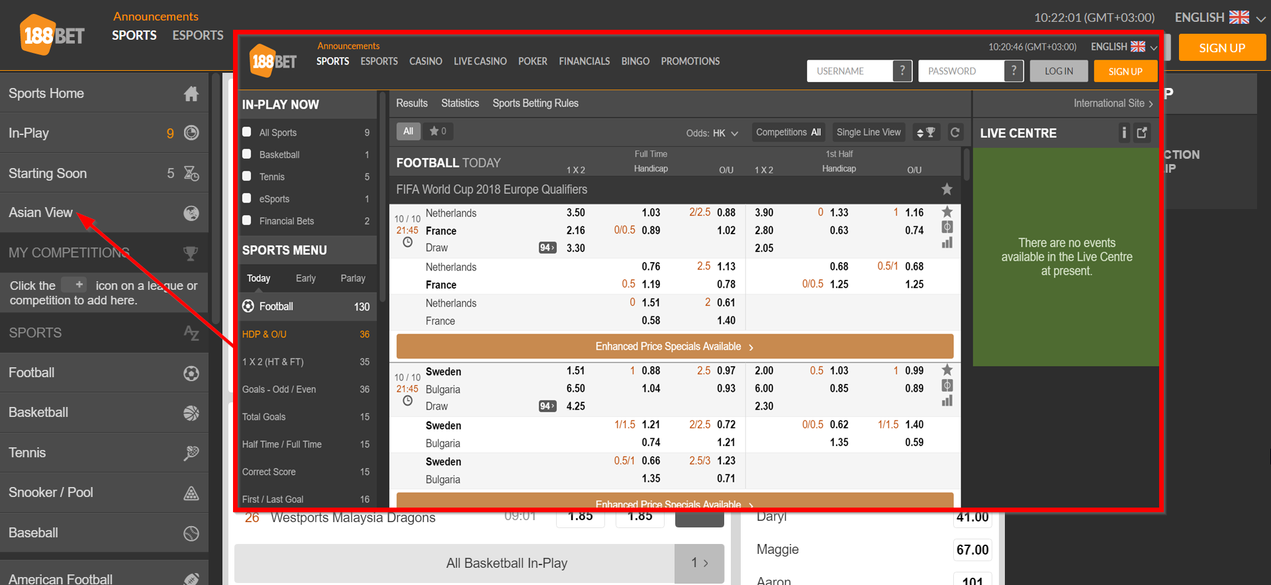
Task: Click the Baseball icon in sidebar
Action: pos(191,533)
